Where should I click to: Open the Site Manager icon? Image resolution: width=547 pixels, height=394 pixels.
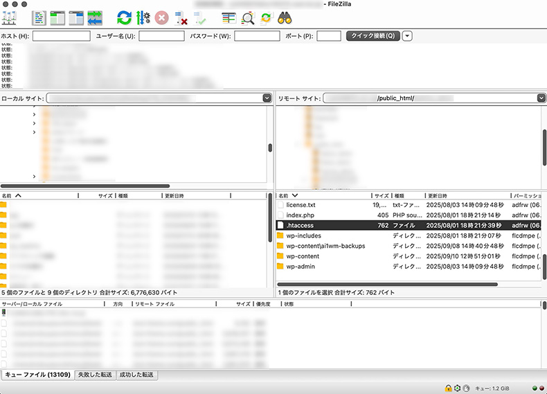(x=10, y=18)
